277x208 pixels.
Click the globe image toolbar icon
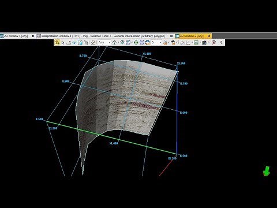(148, 42)
